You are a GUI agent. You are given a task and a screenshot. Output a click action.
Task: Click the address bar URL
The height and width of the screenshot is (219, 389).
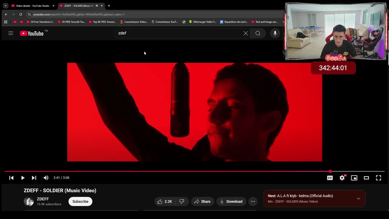coord(79,14)
